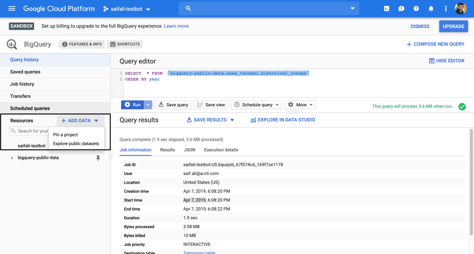
Task: Toggle the ADD DATA dropdown
Action: [80, 120]
